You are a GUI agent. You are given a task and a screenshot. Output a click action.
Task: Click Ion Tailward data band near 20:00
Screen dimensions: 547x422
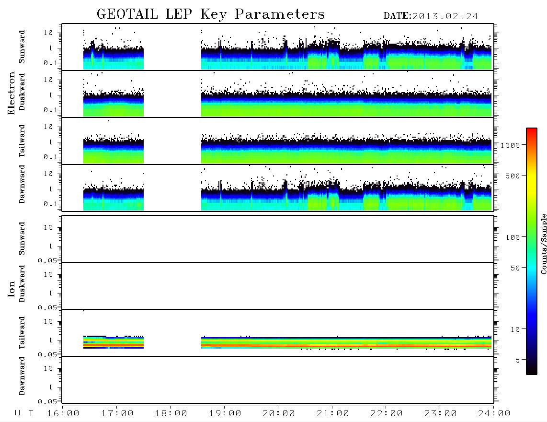coord(346,343)
